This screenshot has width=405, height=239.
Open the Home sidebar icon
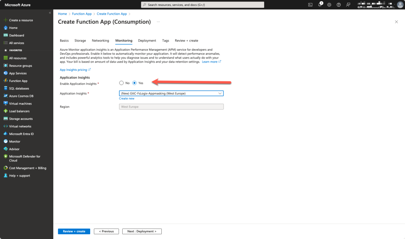tap(6, 28)
